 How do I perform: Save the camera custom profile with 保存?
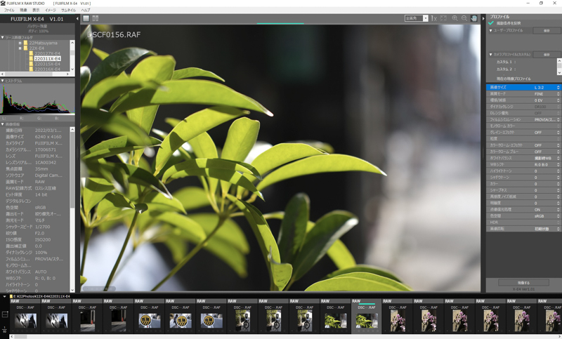point(547,55)
